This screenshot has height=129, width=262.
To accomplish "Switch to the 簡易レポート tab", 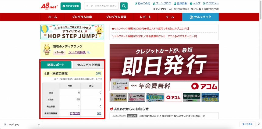I will [x=56, y=65].
